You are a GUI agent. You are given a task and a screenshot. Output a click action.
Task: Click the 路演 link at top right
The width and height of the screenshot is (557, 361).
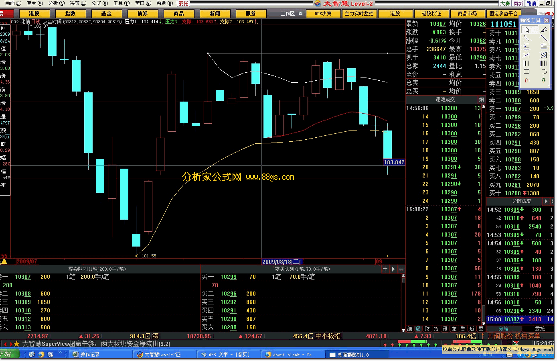(x=531, y=3)
